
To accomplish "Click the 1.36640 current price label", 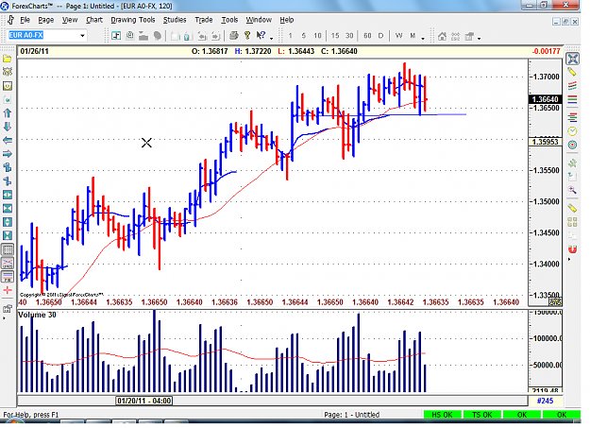I will [x=546, y=99].
